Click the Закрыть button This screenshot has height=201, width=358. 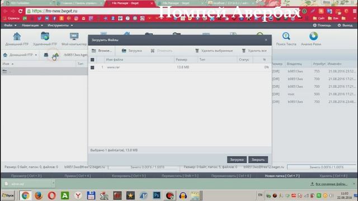[x=258, y=160]
